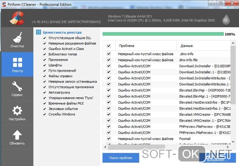Uncheck the Elevated.VMXCreator.1 result row
Image resolution: width=239 pixels, height=166 pixels.
(108, 121)
